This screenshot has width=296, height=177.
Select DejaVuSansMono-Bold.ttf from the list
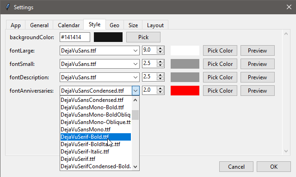(x=96, y=107)
